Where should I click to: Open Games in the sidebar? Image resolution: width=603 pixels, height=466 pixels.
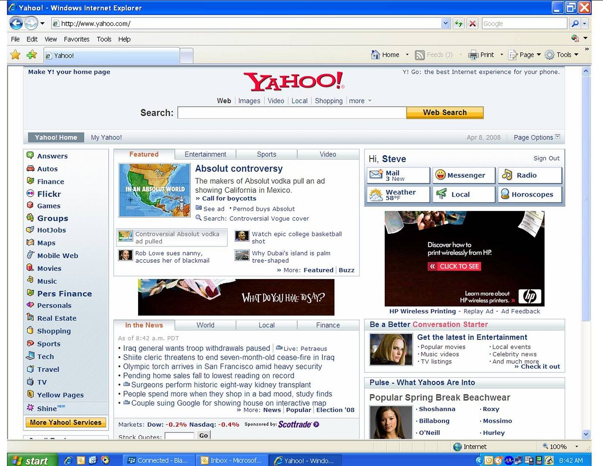48,206
